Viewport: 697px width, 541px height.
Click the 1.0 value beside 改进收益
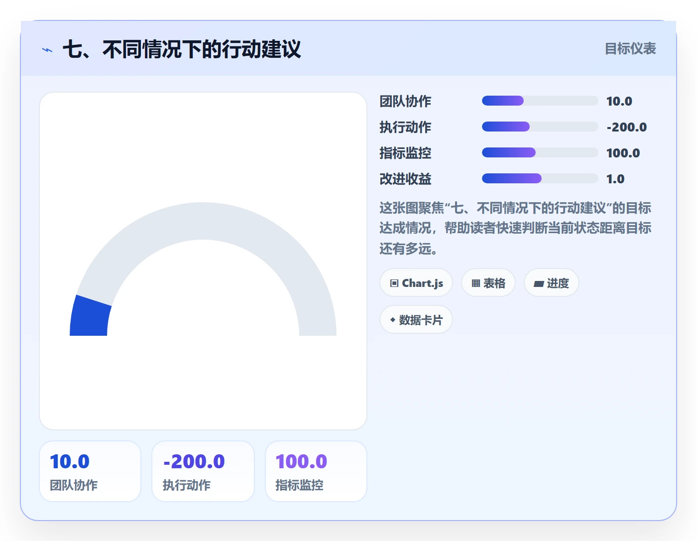[615, 179]
